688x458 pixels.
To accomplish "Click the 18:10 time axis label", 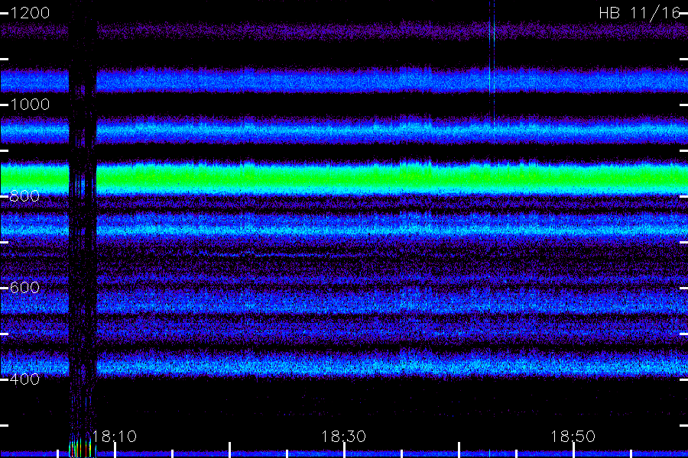I will pos(115,437).
